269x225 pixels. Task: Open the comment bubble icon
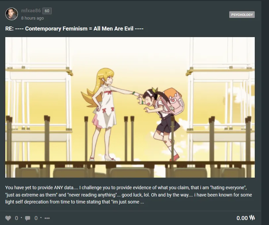pos(27,218)
